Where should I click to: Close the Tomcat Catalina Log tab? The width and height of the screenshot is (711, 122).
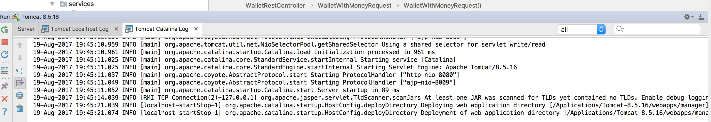[x=196, y=29]
